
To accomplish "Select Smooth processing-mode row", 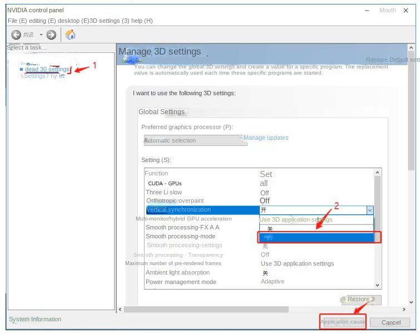I will [180, 236].
